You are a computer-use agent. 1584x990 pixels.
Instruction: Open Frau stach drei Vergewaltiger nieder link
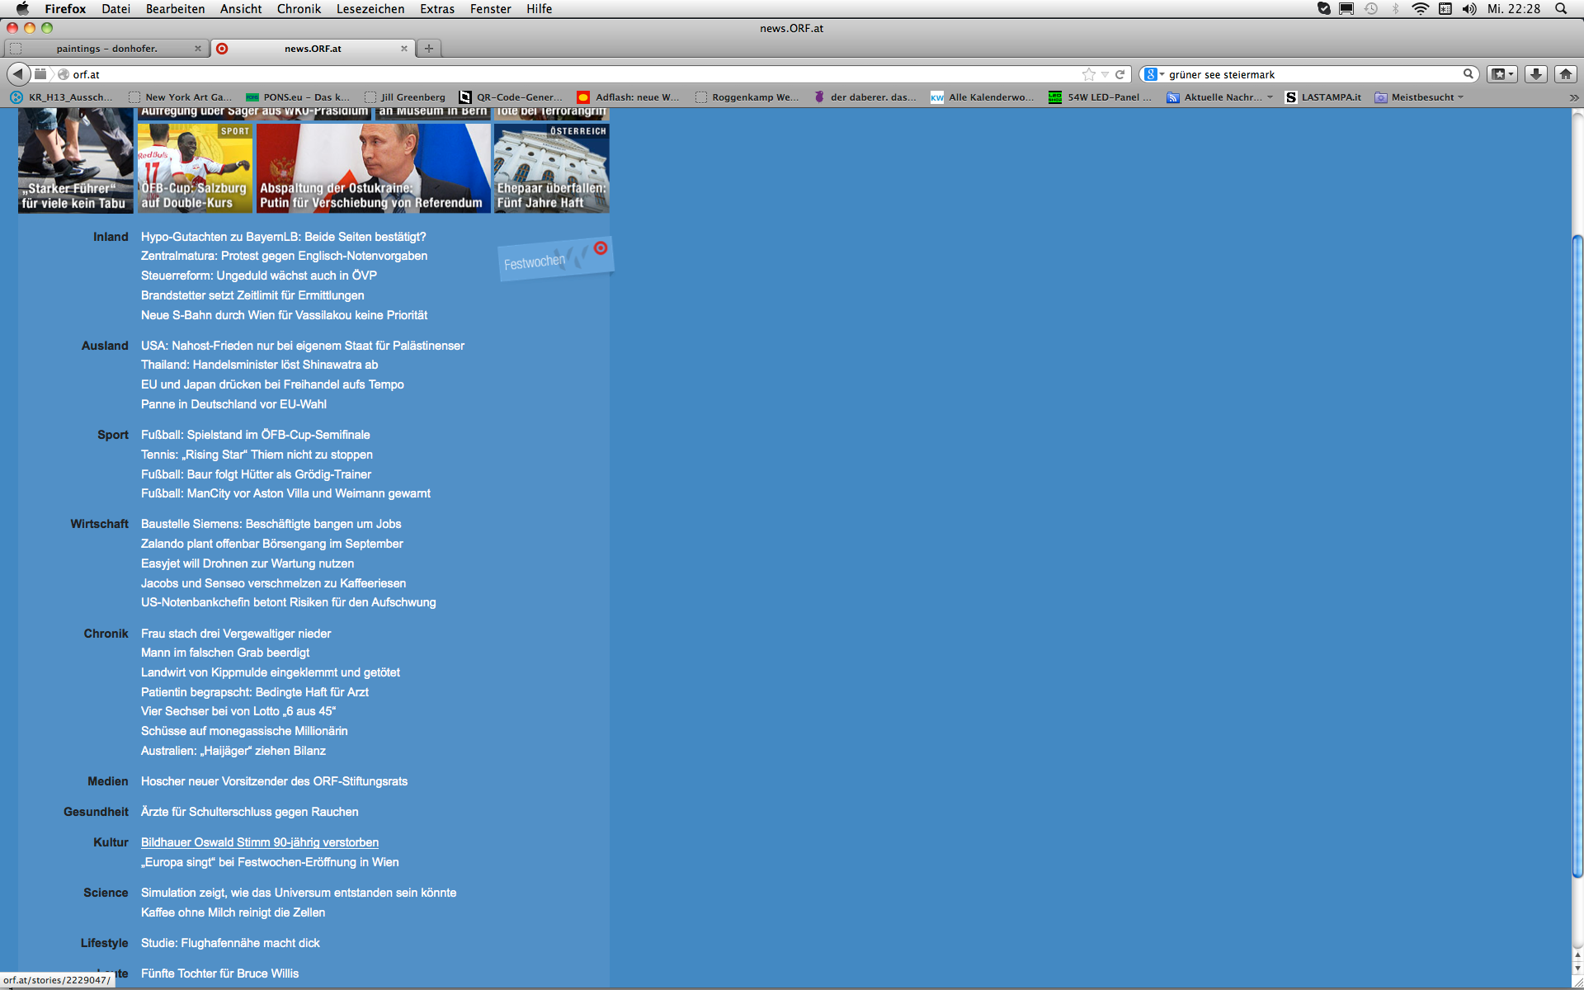(236, 634)
